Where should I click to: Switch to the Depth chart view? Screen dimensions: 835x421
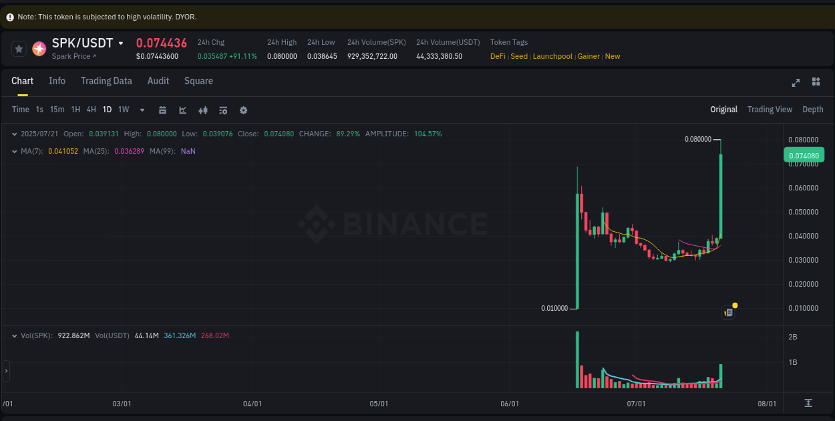813,109
